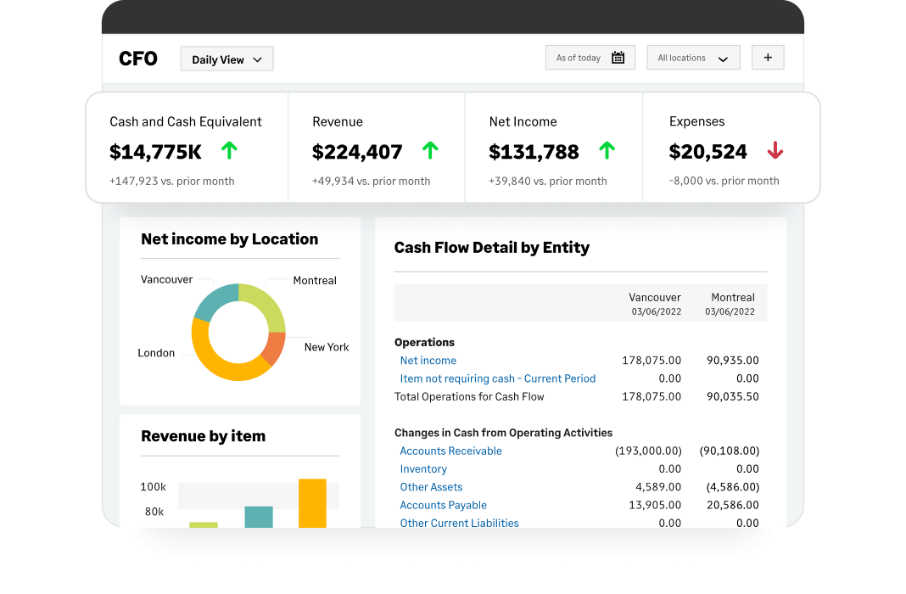Select the Vancouver column header
Image resolution: width=906 pixels, height=594 pixels.
pos(655,297)
